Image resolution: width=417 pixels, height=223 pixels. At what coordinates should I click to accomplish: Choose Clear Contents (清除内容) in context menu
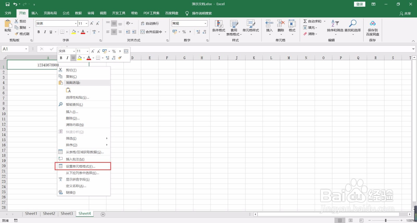84,125
